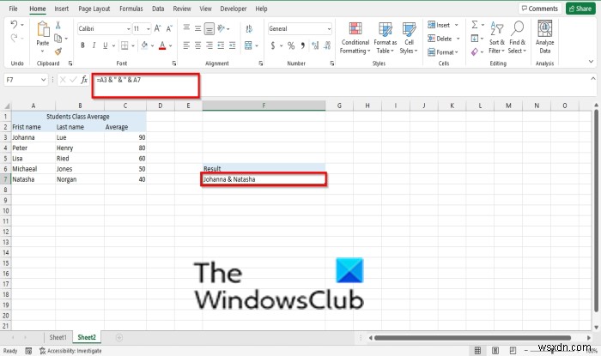The image size is (601, 356).
Task: Select the Format Painter brush
Action: (58, 51)
